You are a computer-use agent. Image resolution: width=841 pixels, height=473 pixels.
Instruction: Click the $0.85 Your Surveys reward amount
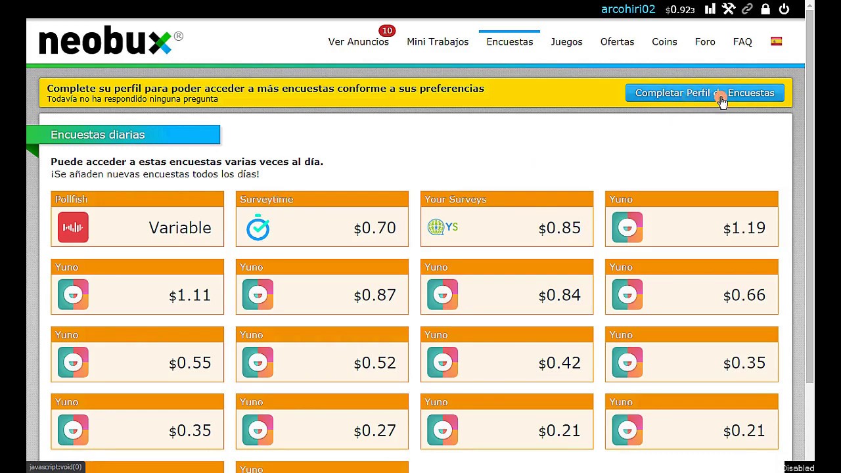(x=560, y=228)
